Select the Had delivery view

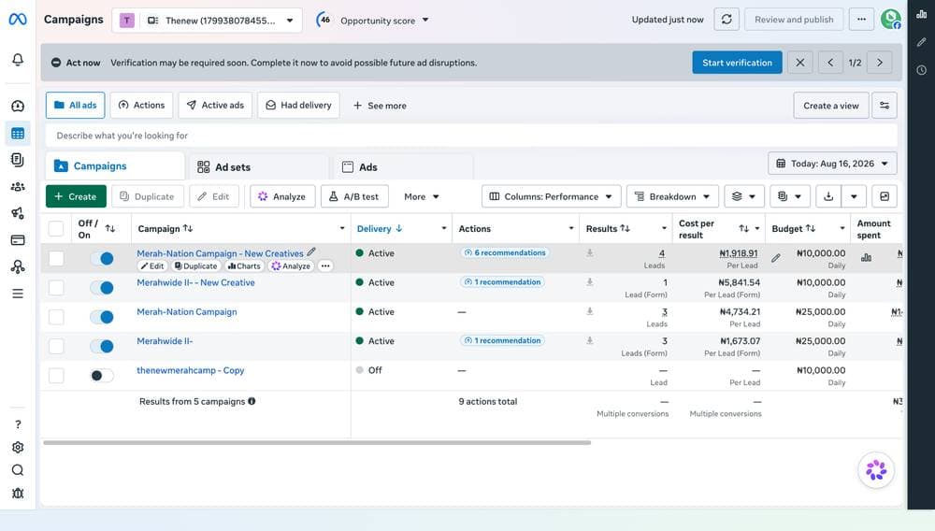click(x=298, y=106)
